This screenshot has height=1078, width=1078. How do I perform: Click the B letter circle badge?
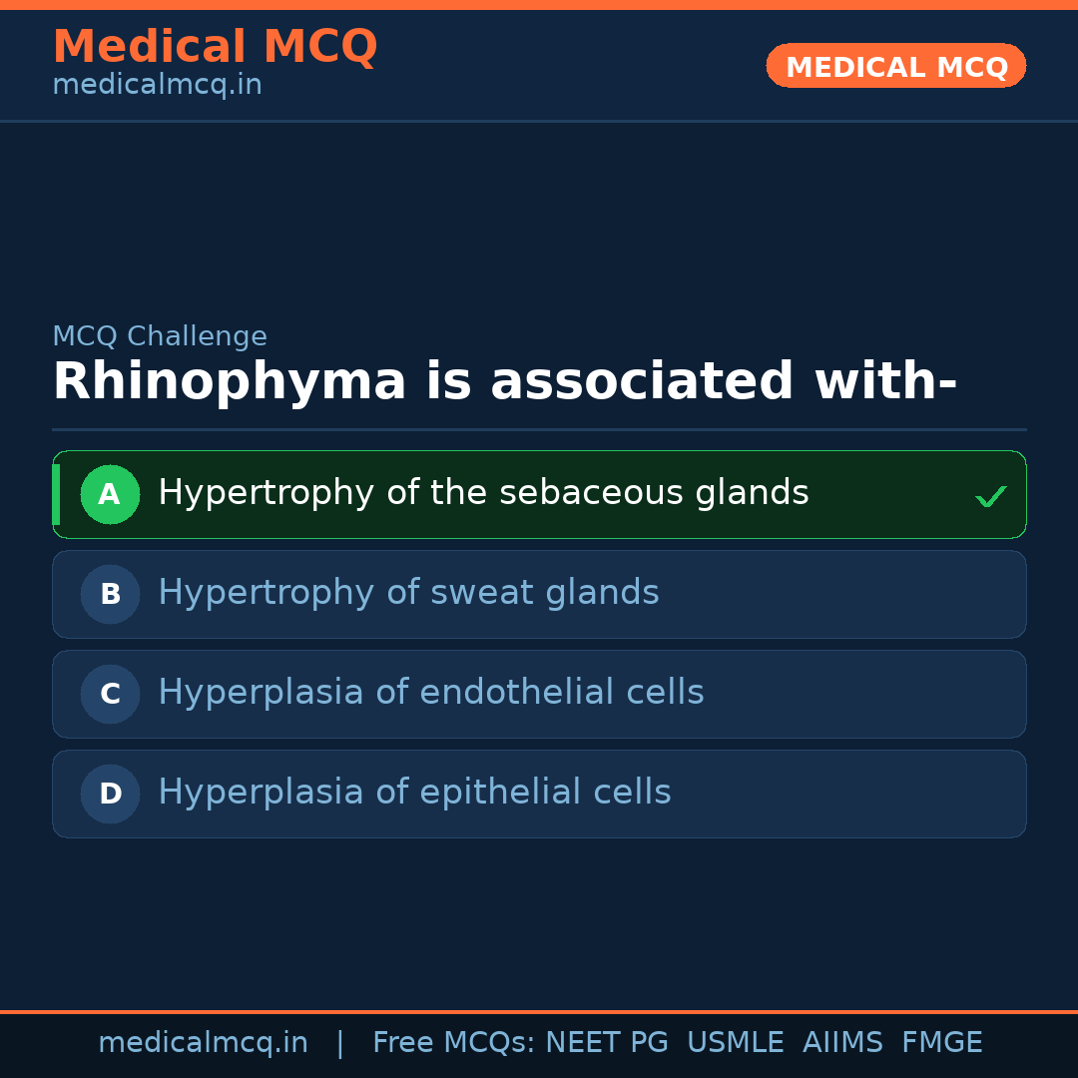click(x=110, y=595)
